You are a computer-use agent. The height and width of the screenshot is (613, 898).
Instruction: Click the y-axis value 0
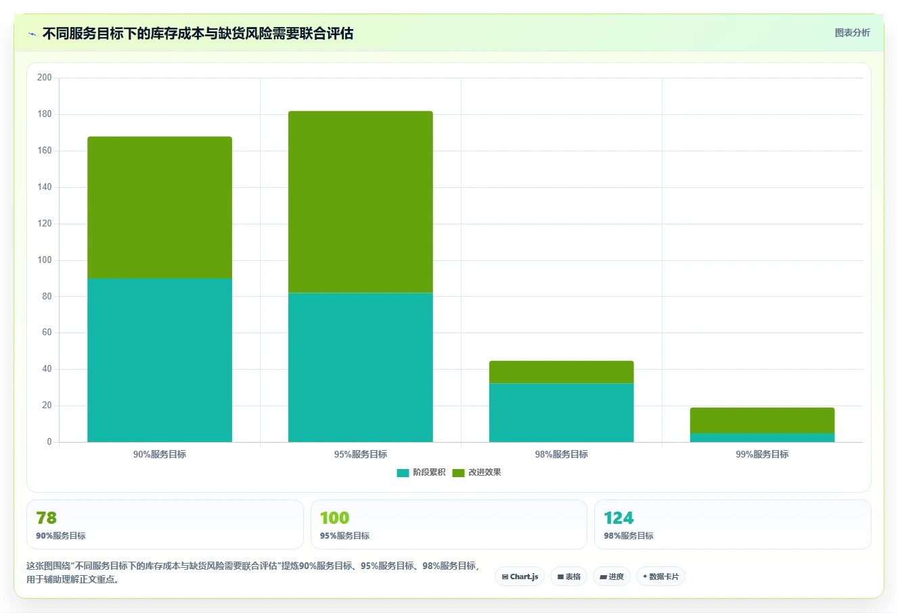pos(49,442)
